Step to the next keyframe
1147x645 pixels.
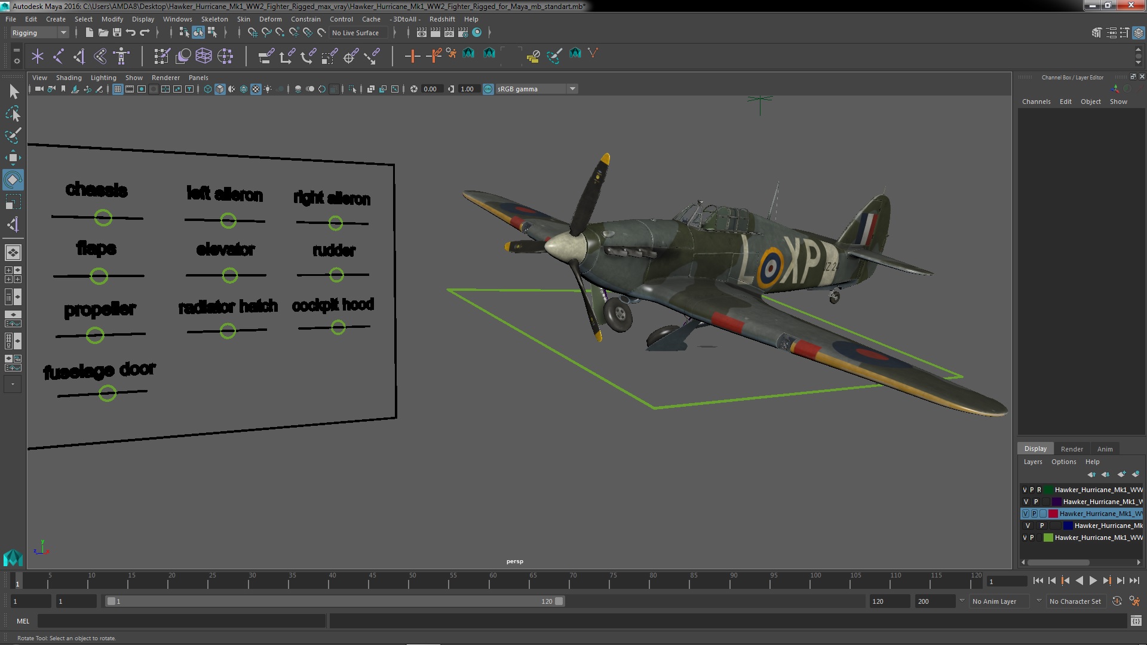pyautogui.click(x=1107, y=580)
